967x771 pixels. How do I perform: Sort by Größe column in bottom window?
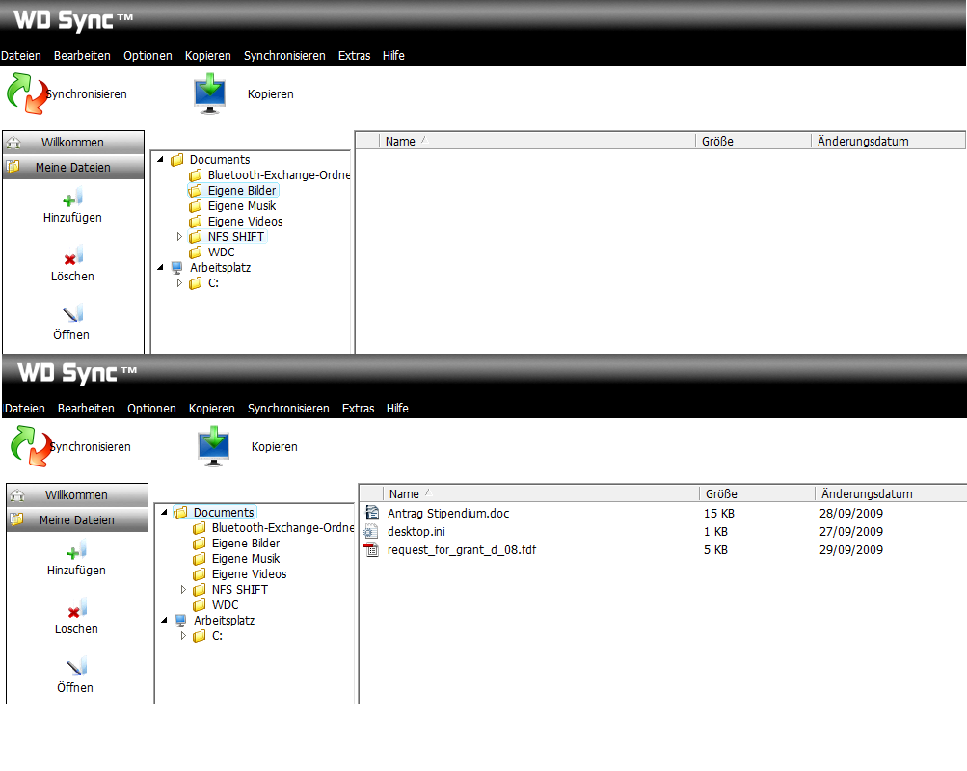757,493
